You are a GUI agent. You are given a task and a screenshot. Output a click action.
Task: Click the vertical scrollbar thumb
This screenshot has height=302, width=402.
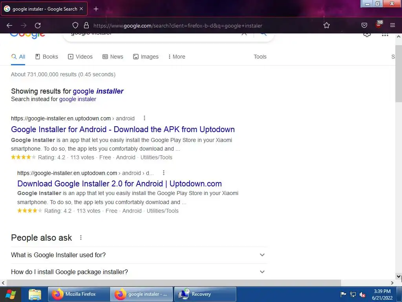click(x=398, y=74)
